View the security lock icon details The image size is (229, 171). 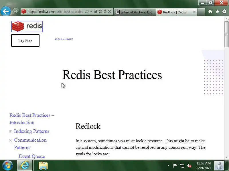pyautogui.click(x=96, y=11)
